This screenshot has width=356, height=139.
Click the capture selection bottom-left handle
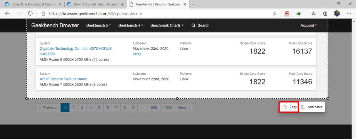click(x=26, y=98)
